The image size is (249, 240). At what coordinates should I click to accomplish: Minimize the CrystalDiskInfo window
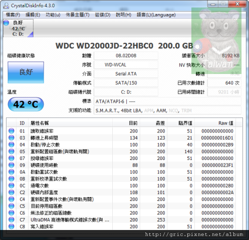[213, 4]
